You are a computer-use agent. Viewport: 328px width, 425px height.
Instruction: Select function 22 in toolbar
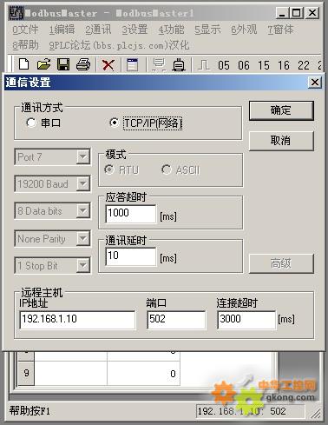[x=304, y=65]
